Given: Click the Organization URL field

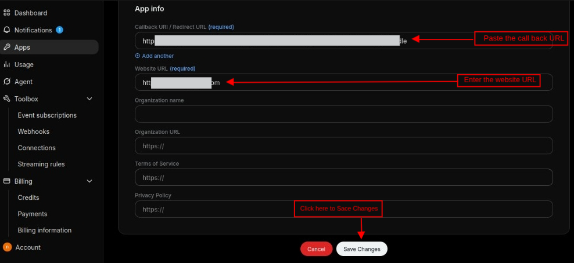Looking at the screenshot, I should (344, 146).
